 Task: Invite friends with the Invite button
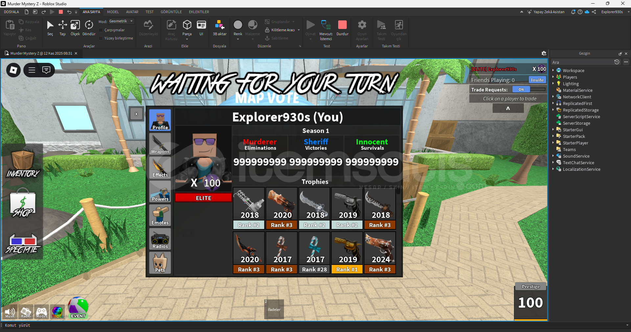pyautogui.click(x=537, y=80)
